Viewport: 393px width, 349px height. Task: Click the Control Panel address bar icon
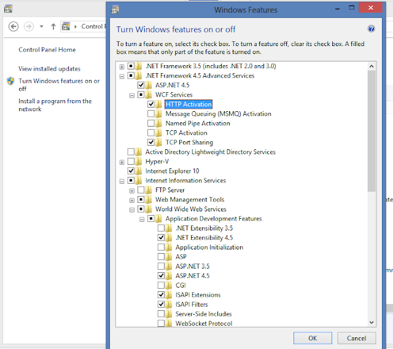coord(66,26)
